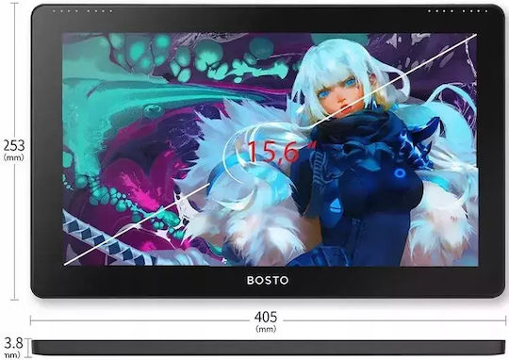509x360 pixels.
Task: Click the 253 height dimension label
Action: pos(14,145)
